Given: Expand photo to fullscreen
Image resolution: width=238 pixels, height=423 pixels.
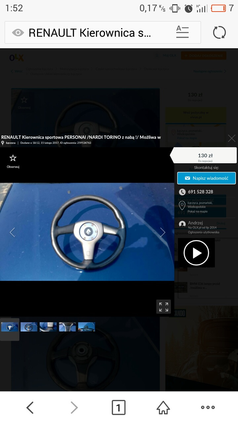Looking at the screenshot, I should coord(164,307).
